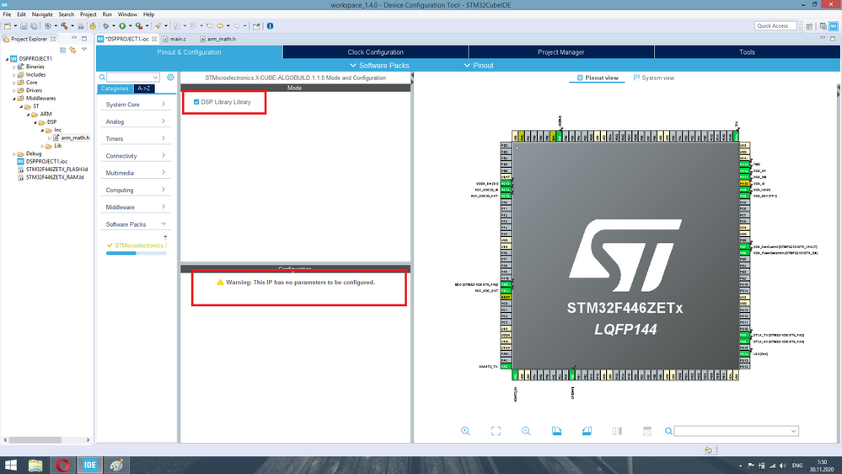Collapse All in Project Explorer

(63, 50)
